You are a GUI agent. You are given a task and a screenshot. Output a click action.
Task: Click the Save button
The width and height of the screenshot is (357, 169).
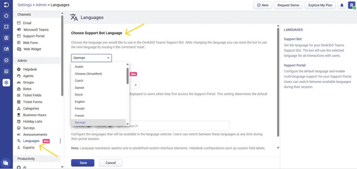tap(83, 163)
